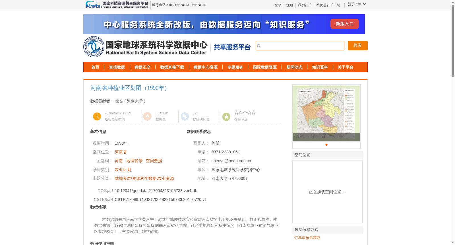Click the data visits icon
The width and height of the screenshot is (455, 245).
(185, 116)
